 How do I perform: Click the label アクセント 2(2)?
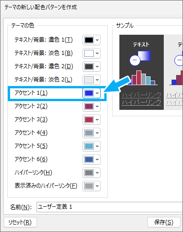click(x=31, y=106)
